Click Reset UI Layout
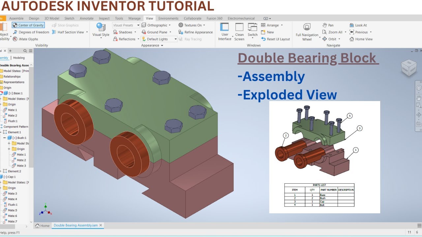 [x=275, y=39]
